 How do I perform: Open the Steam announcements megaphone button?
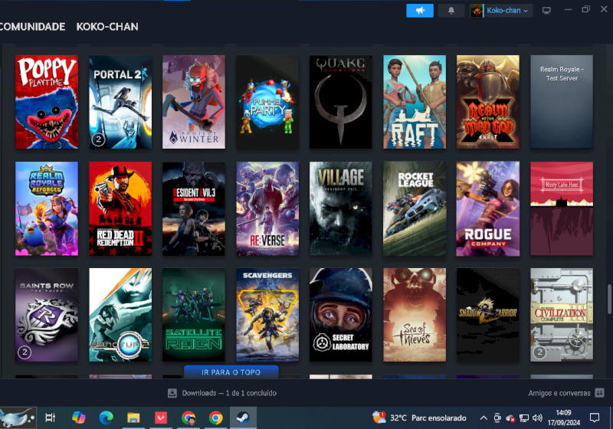(420, 11)
